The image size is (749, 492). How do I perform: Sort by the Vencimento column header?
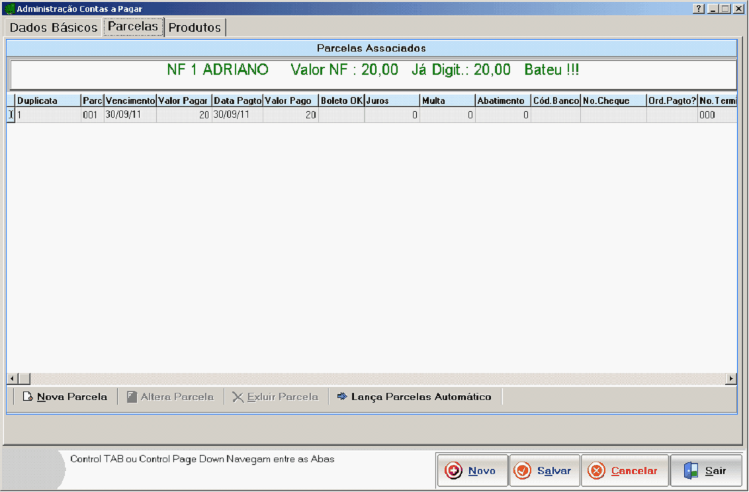(x=130, y=101)
